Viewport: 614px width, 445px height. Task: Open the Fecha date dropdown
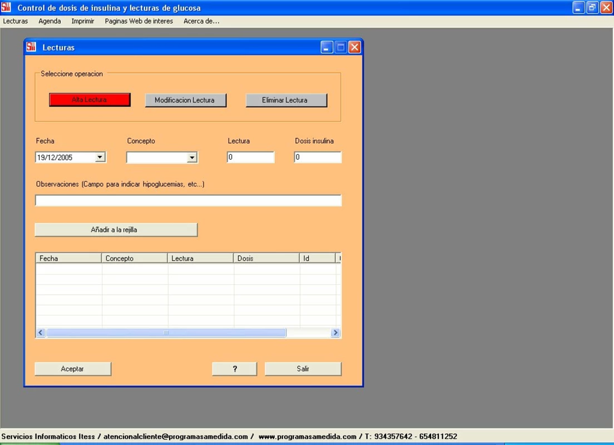click(101, 157)
